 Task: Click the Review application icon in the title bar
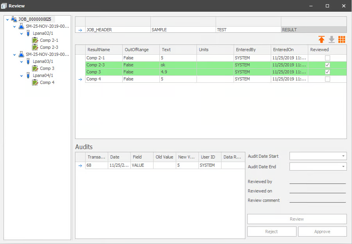5,5
